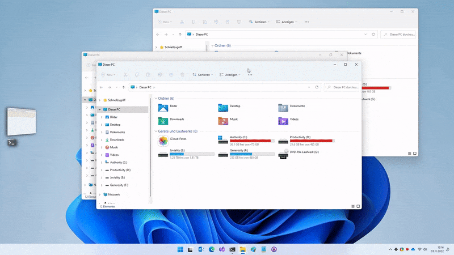454x255 pixels.
Task: Open the Desktop folder icon in main pane
Action: pyautogui.click(x=223, y=108)
